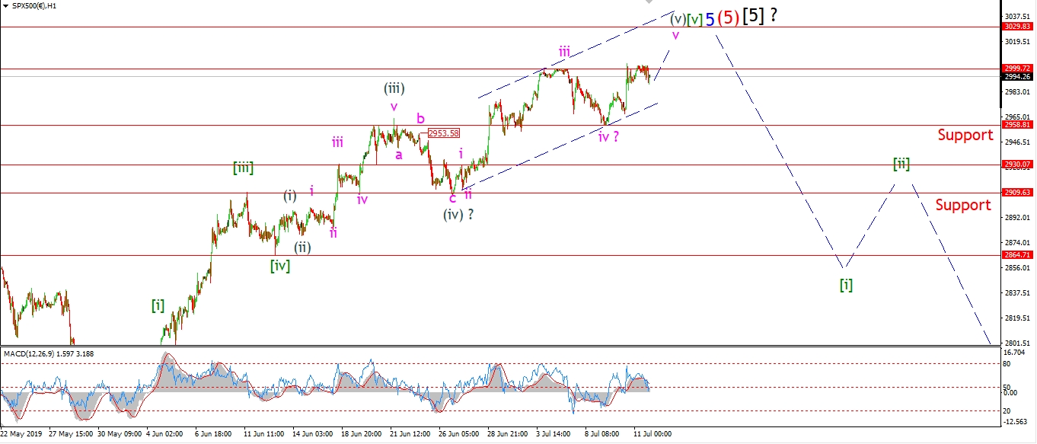Viewport: 1037px width, 444px height.
Task: Select the green [ii] projected wave label
Action: [x=901, y=164]
